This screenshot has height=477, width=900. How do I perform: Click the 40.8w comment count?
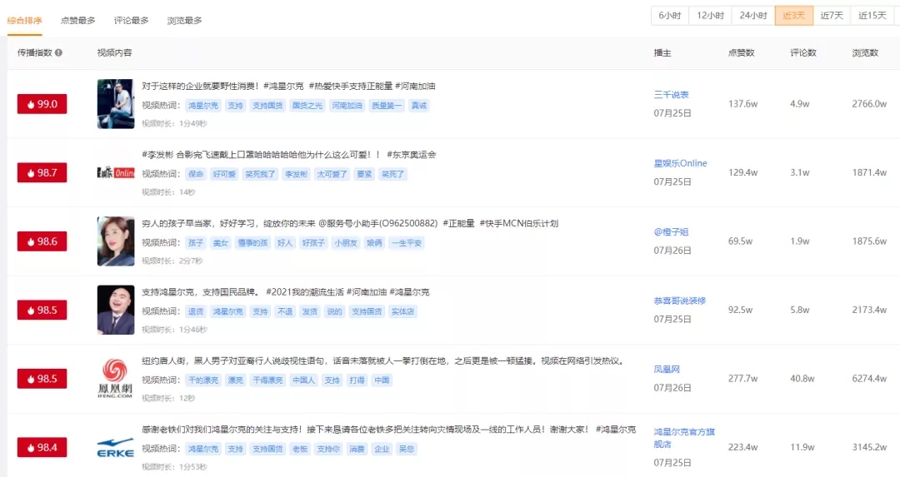click(802, 379)
